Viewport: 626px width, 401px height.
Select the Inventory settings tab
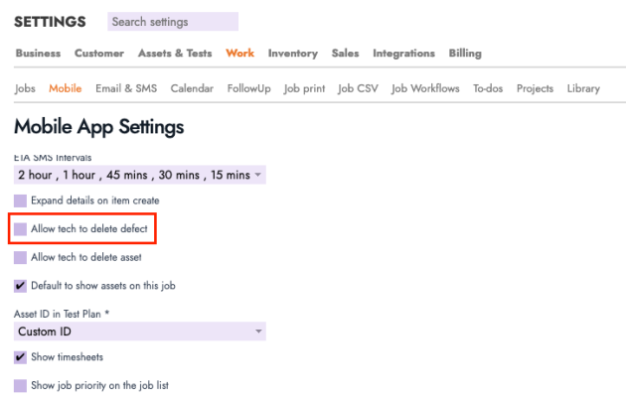[292, 54]
